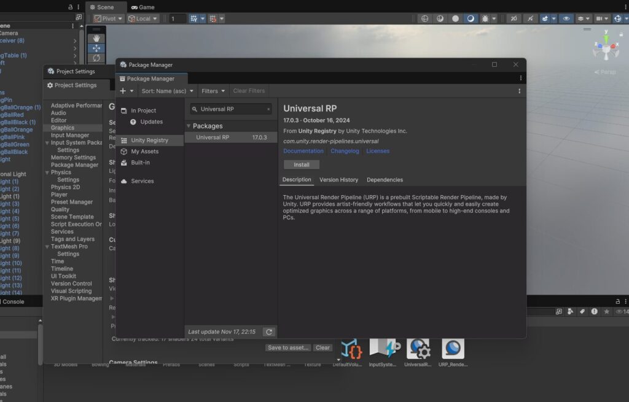
Task: Click the Hierarchy search window icon
Action: point(79,17)
